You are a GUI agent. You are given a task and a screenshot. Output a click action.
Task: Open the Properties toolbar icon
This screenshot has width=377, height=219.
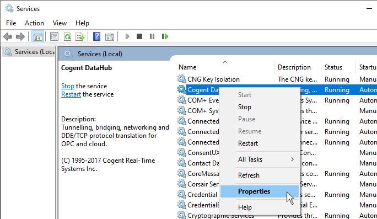[55, 36]
